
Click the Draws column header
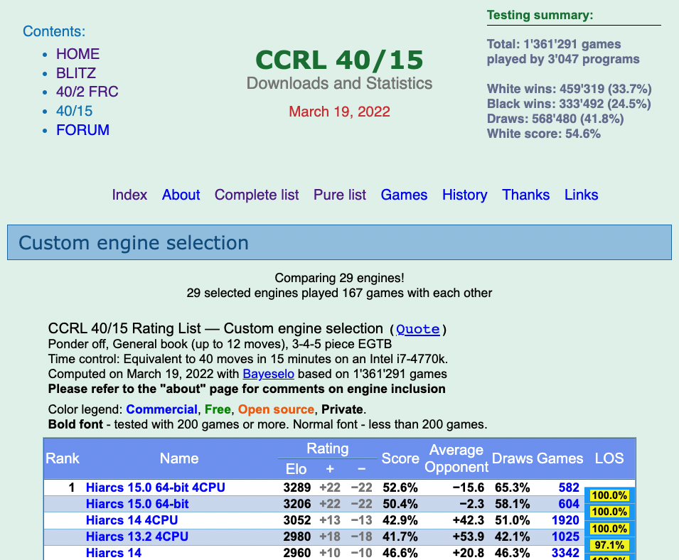[x=513, y=458]
